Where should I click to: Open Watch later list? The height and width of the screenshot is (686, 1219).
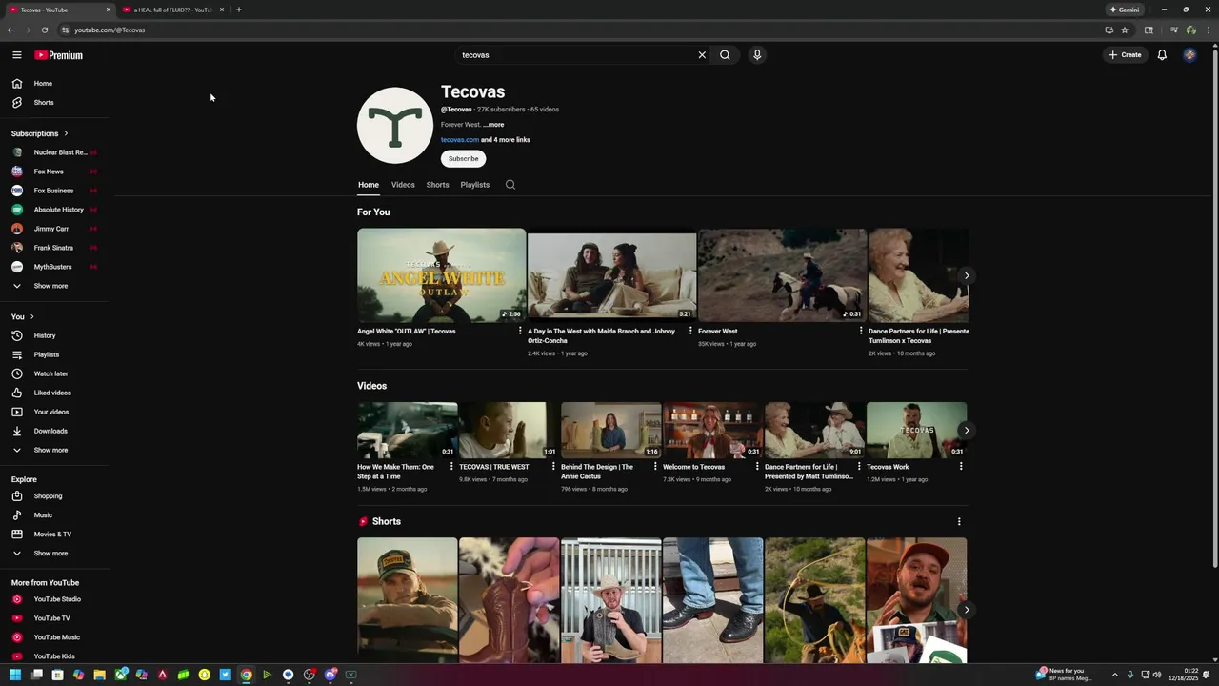50,373
